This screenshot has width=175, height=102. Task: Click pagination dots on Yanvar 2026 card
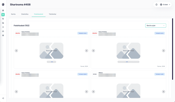click(129, 62)
